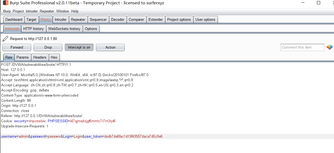334x153 pixels.
Task: Click the Forward button
Action: coord(17,47)
